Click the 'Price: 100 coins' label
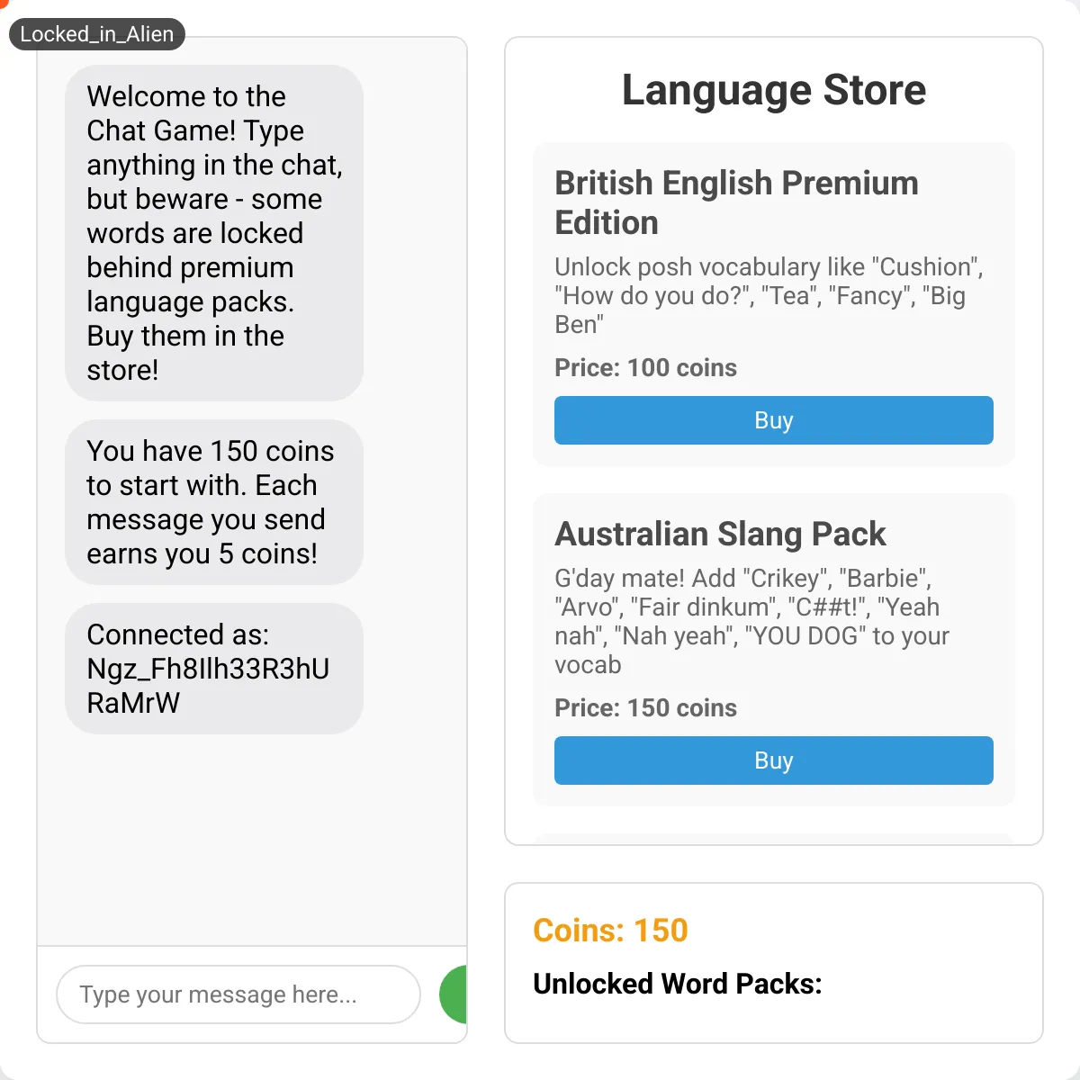Screen dimensions: 1080x1080 pyautogui.click(x=645, y=368)
